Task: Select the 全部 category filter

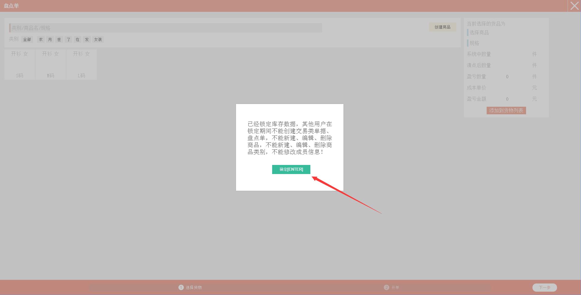Action: click(x=27, y=39)
